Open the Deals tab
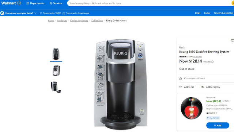The image size is (234, 132). click(x=197, y=13)
